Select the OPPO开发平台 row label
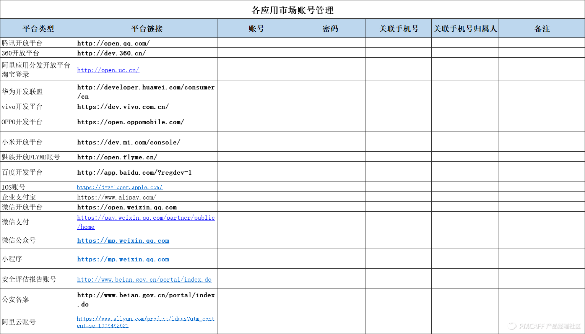Screen dimensions: 585x334 [x=22, y=121]
